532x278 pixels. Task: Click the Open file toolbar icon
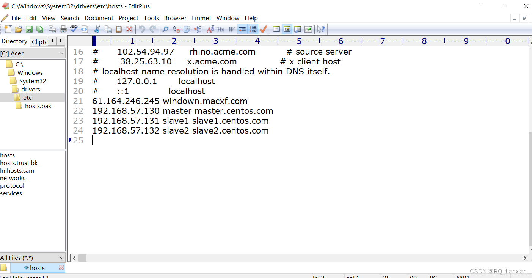pos(18,29)
